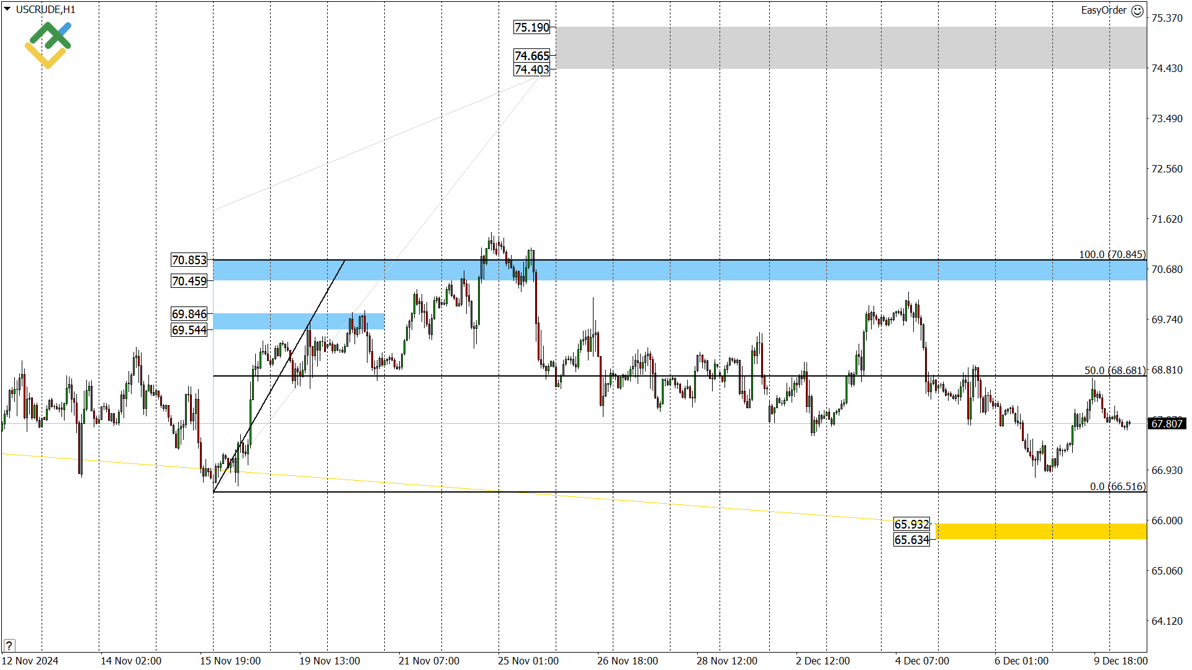Click the green and yellow logo icon
This screenshot has width=1192, height=670.
coord(48,45)
